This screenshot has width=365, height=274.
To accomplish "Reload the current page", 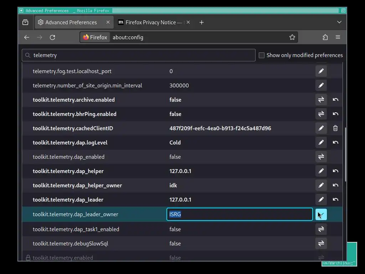I will coord(52,37).
